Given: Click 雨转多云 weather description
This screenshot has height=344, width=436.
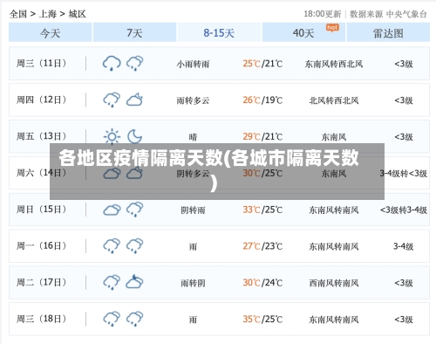Looking at the screenshot, I should 193,100.
